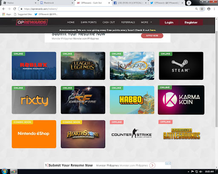218x174 pixels.
Task: Select the Rixty reward card
Action: point(34,100)
